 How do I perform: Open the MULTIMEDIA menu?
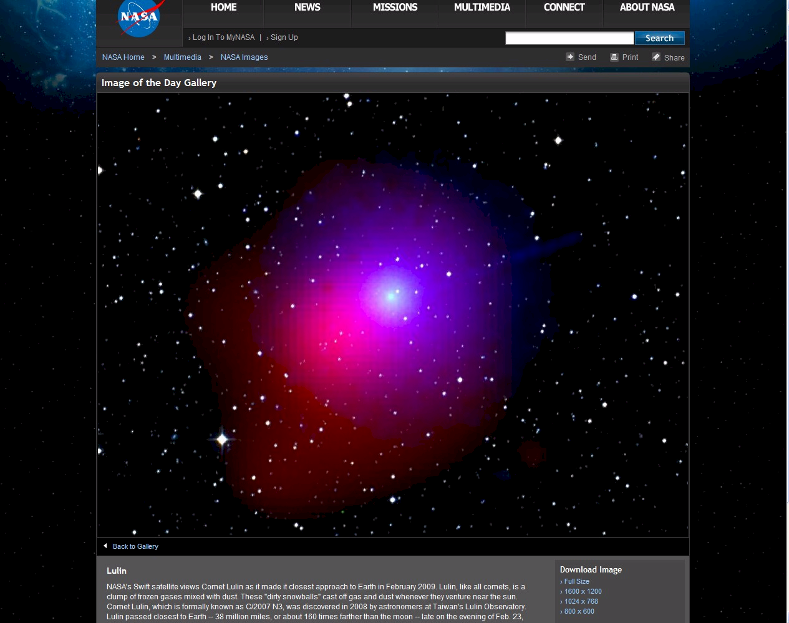click(482, 7)
